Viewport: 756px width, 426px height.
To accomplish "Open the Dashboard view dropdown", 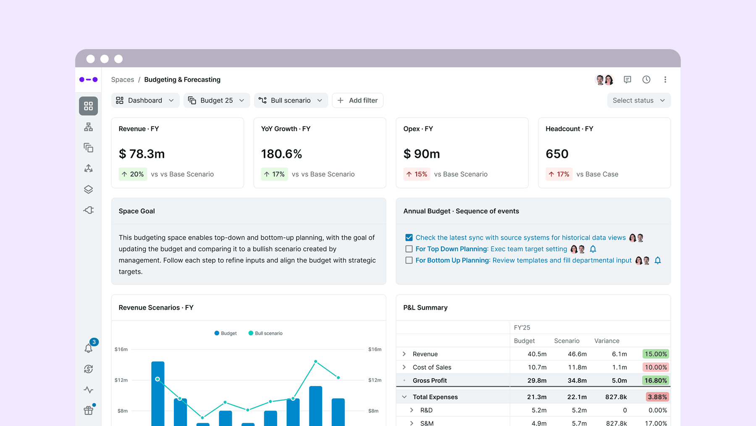I will coord(145,100).
